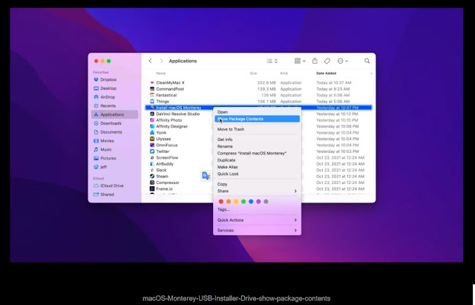Select the CleanMyMac X app row

(258, 82)
